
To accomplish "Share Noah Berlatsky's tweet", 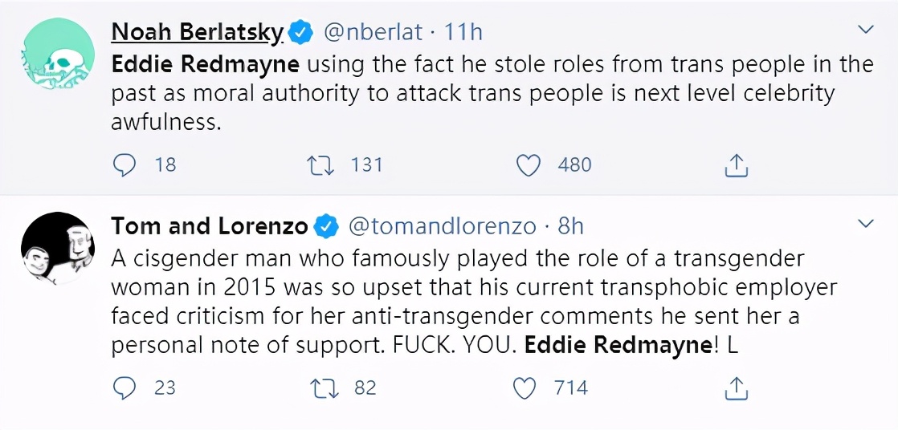I will coord(737,165).
